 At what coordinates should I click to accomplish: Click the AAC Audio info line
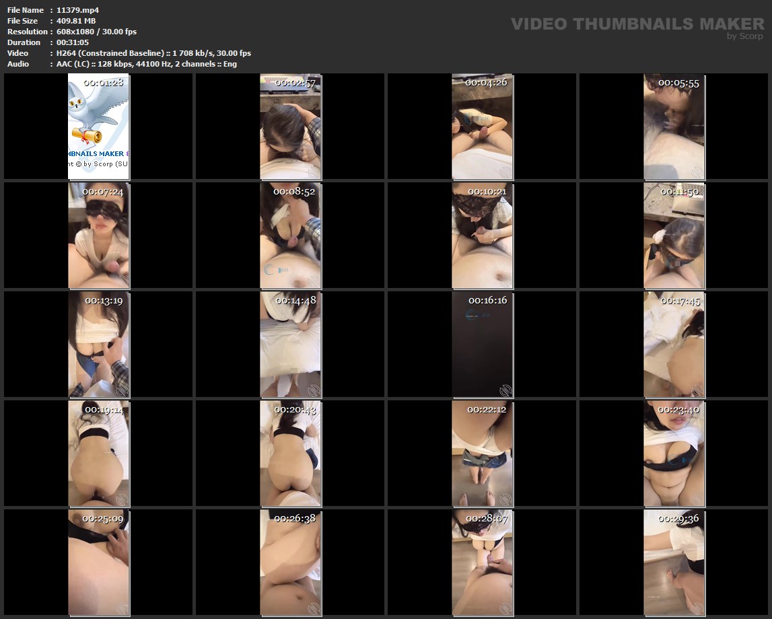click(147, 64)
